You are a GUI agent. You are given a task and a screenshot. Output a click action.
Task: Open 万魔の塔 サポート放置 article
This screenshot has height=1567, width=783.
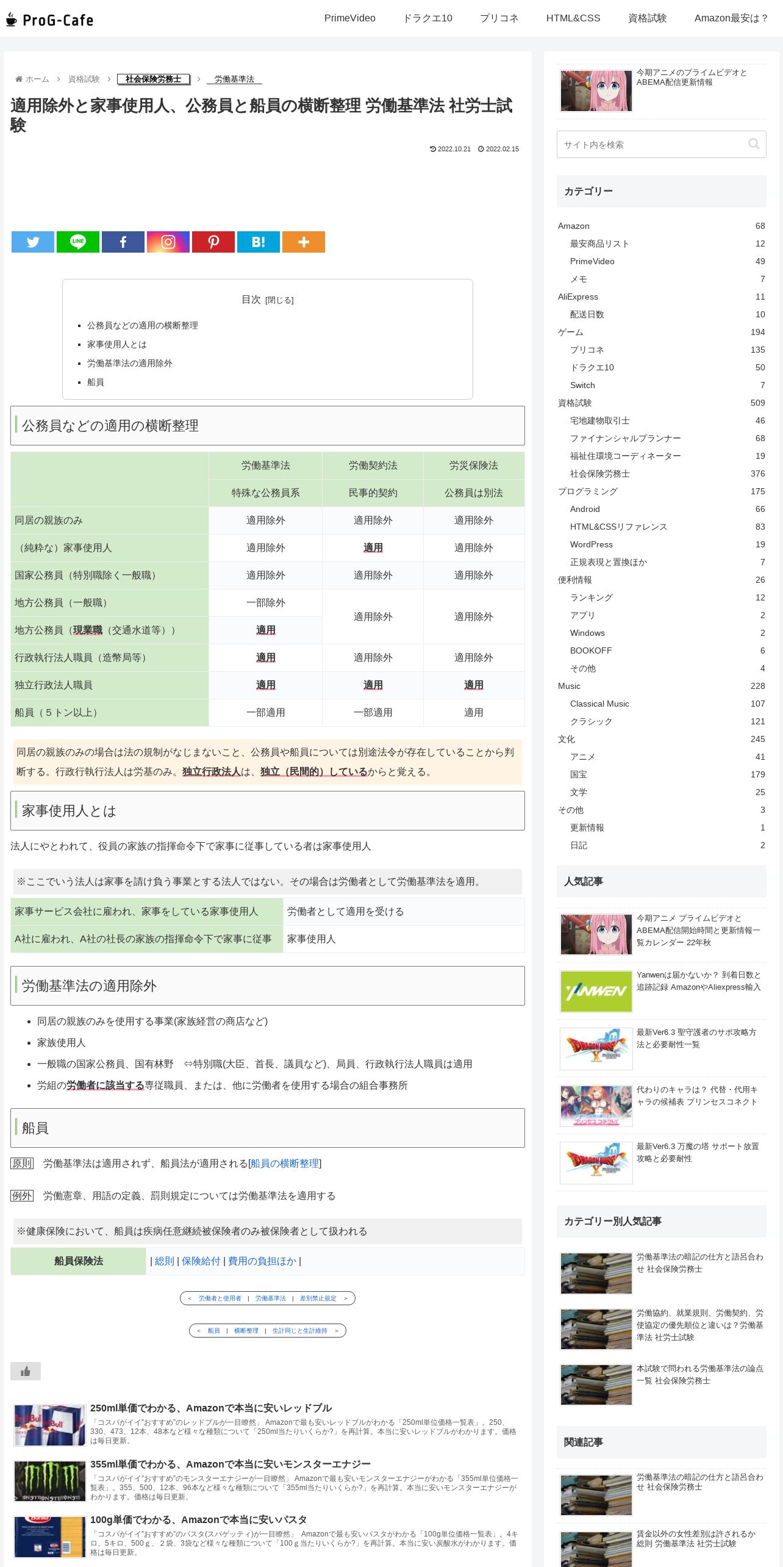click(662, 1162)
